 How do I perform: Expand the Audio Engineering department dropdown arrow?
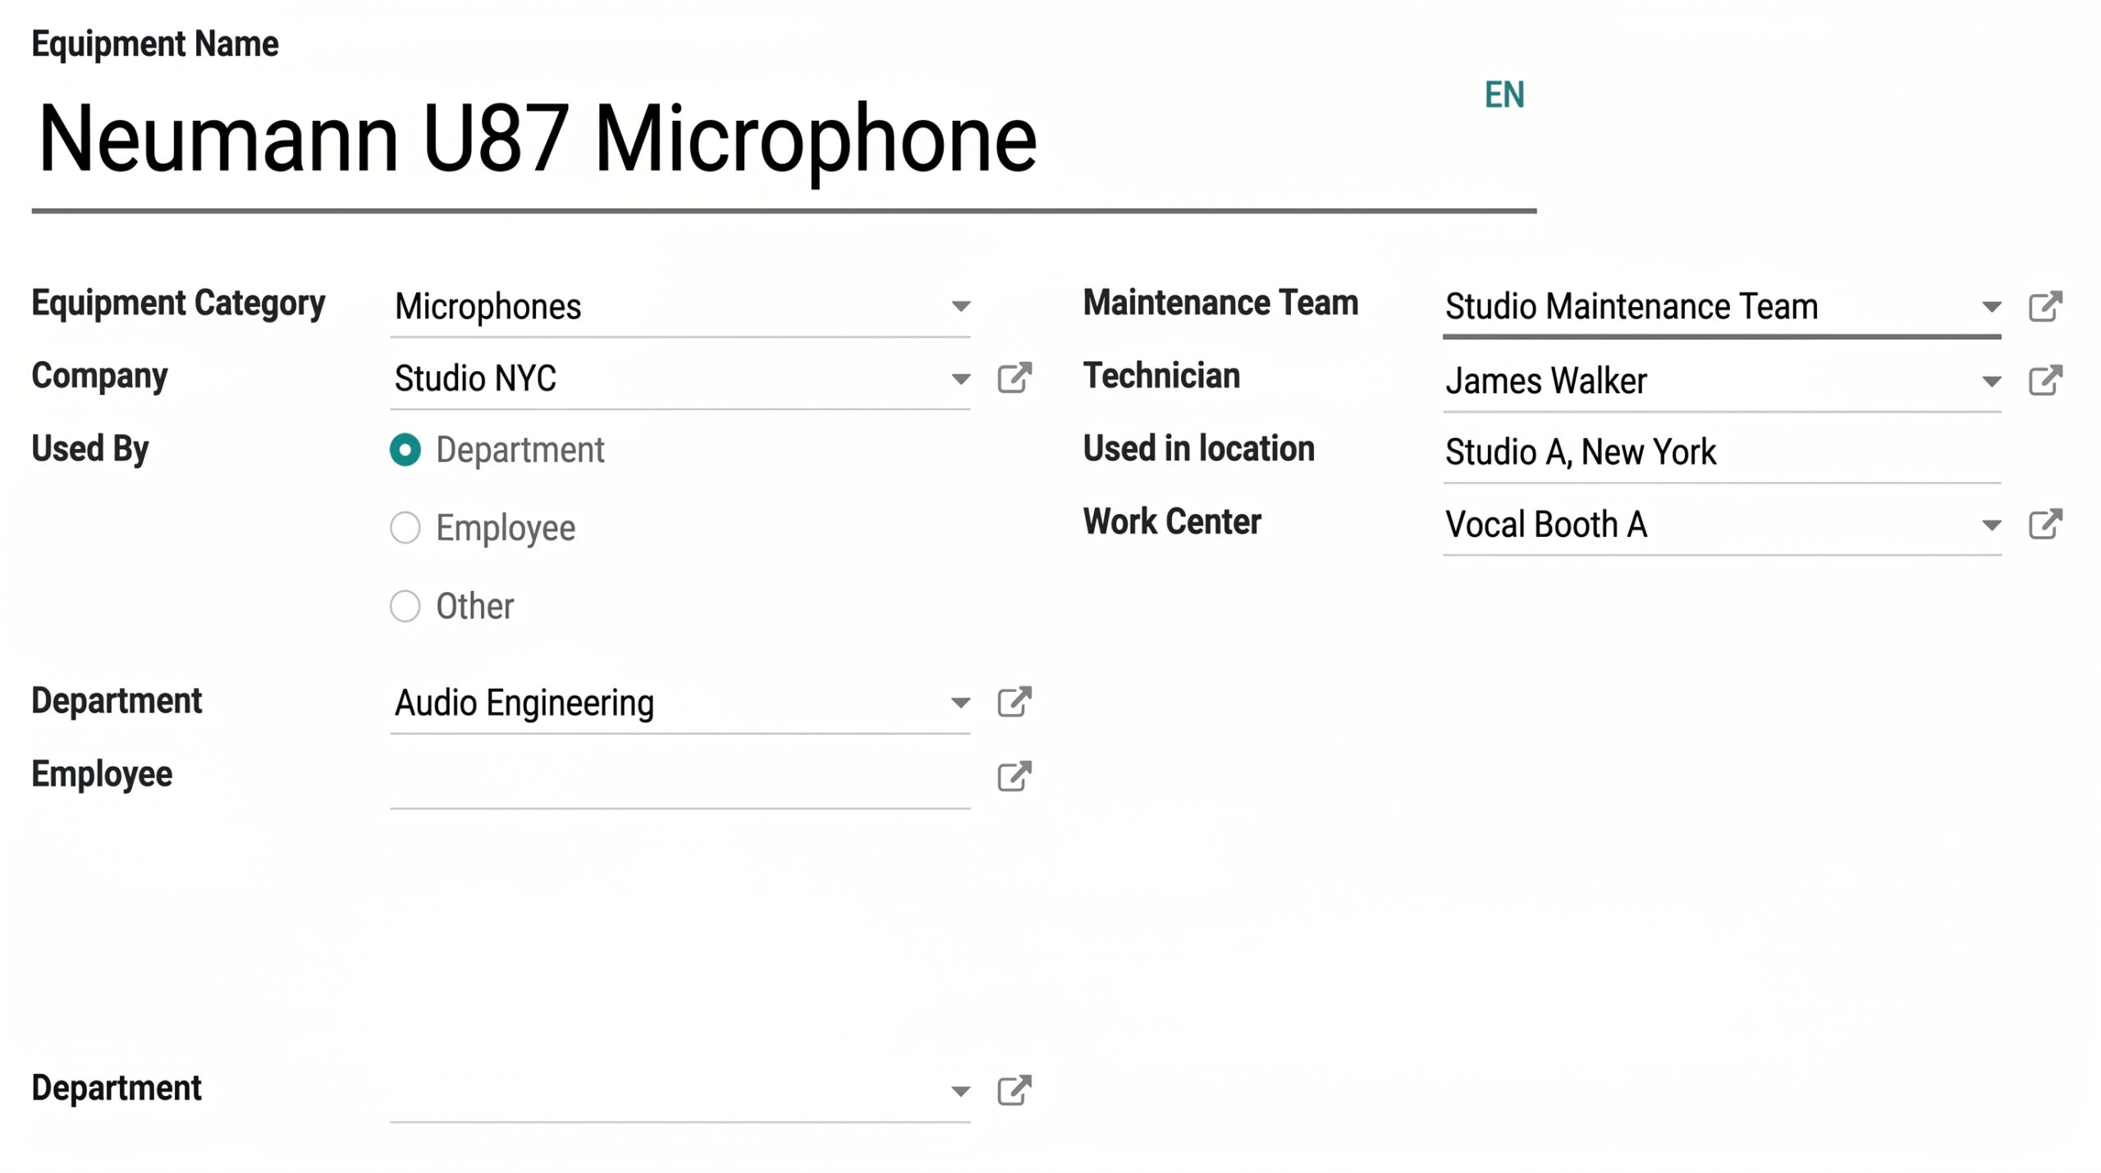tap(960, 703)
